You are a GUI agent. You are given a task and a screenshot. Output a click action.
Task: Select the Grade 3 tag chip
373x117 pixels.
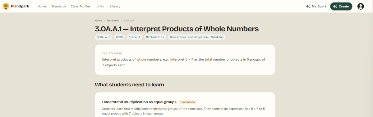(134, 37)
